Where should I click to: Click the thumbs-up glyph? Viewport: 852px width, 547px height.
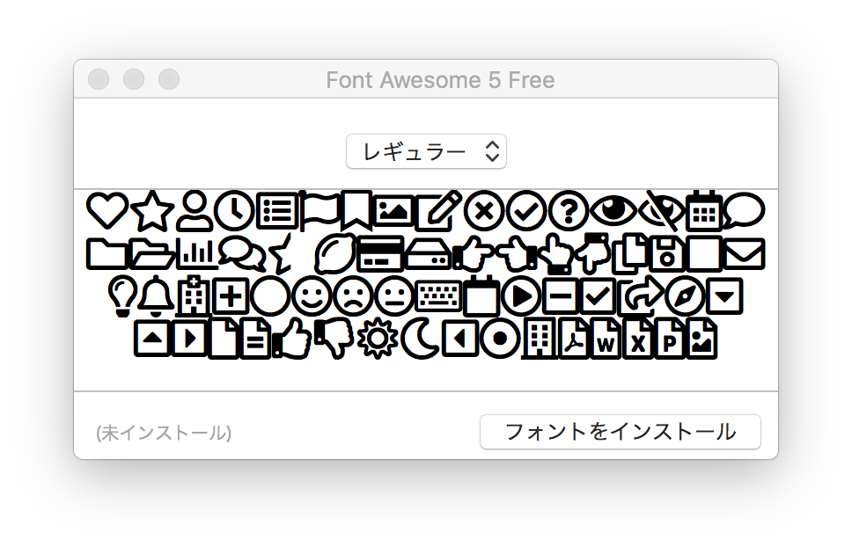[292, 339]
